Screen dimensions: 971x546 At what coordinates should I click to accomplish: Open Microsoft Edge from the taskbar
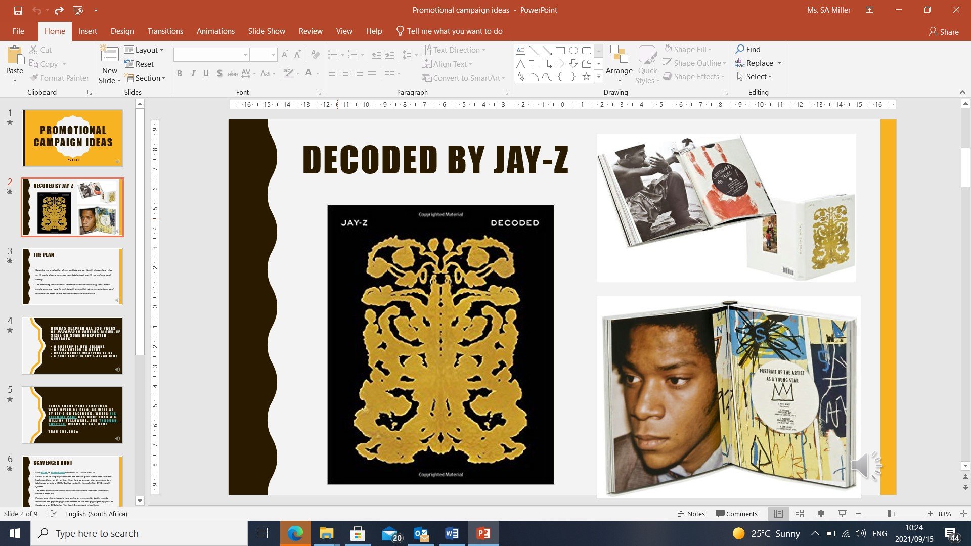click(x=295, y=533)
